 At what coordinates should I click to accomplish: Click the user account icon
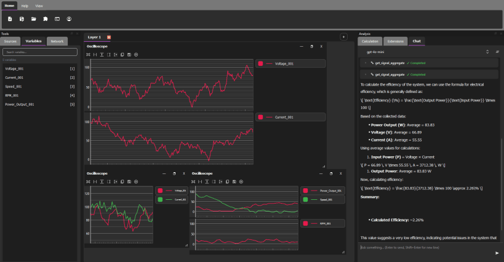[69, 19]
